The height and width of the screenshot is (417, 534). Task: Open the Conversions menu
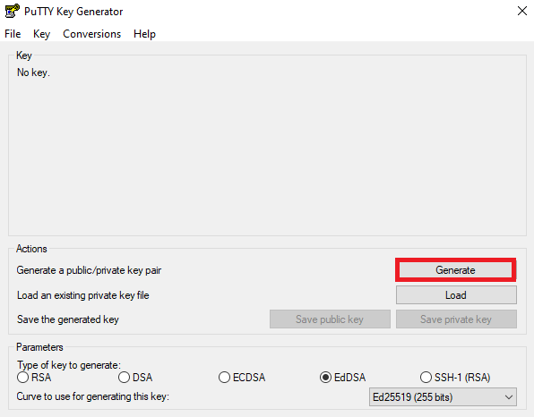tap(92, 34)
